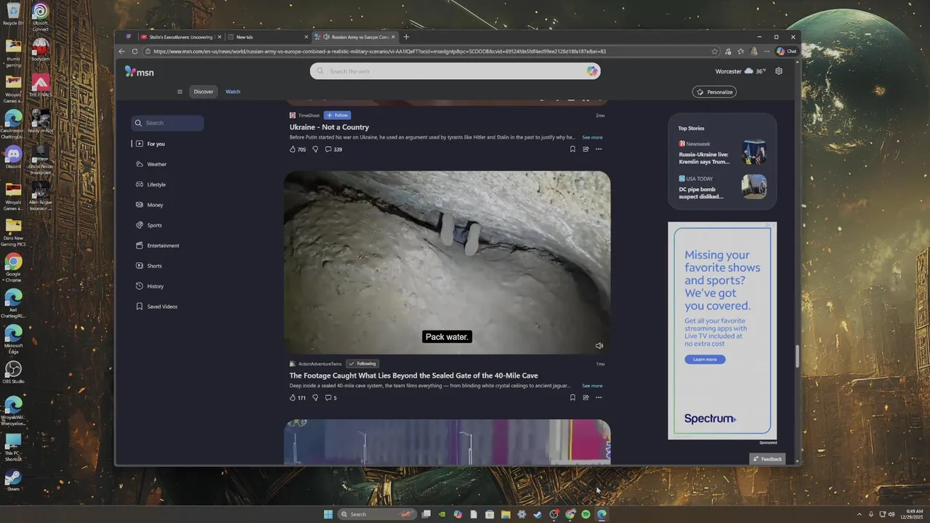Screen dimensions: 930x523
Task: Open the MSN page settings gear
Action: tap(779, 71)
